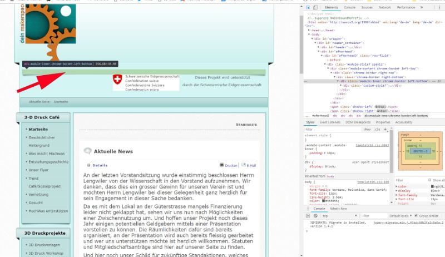Expand the computed font-family property
This screenshot has width=445, height=257.
(x=397, y=195)
